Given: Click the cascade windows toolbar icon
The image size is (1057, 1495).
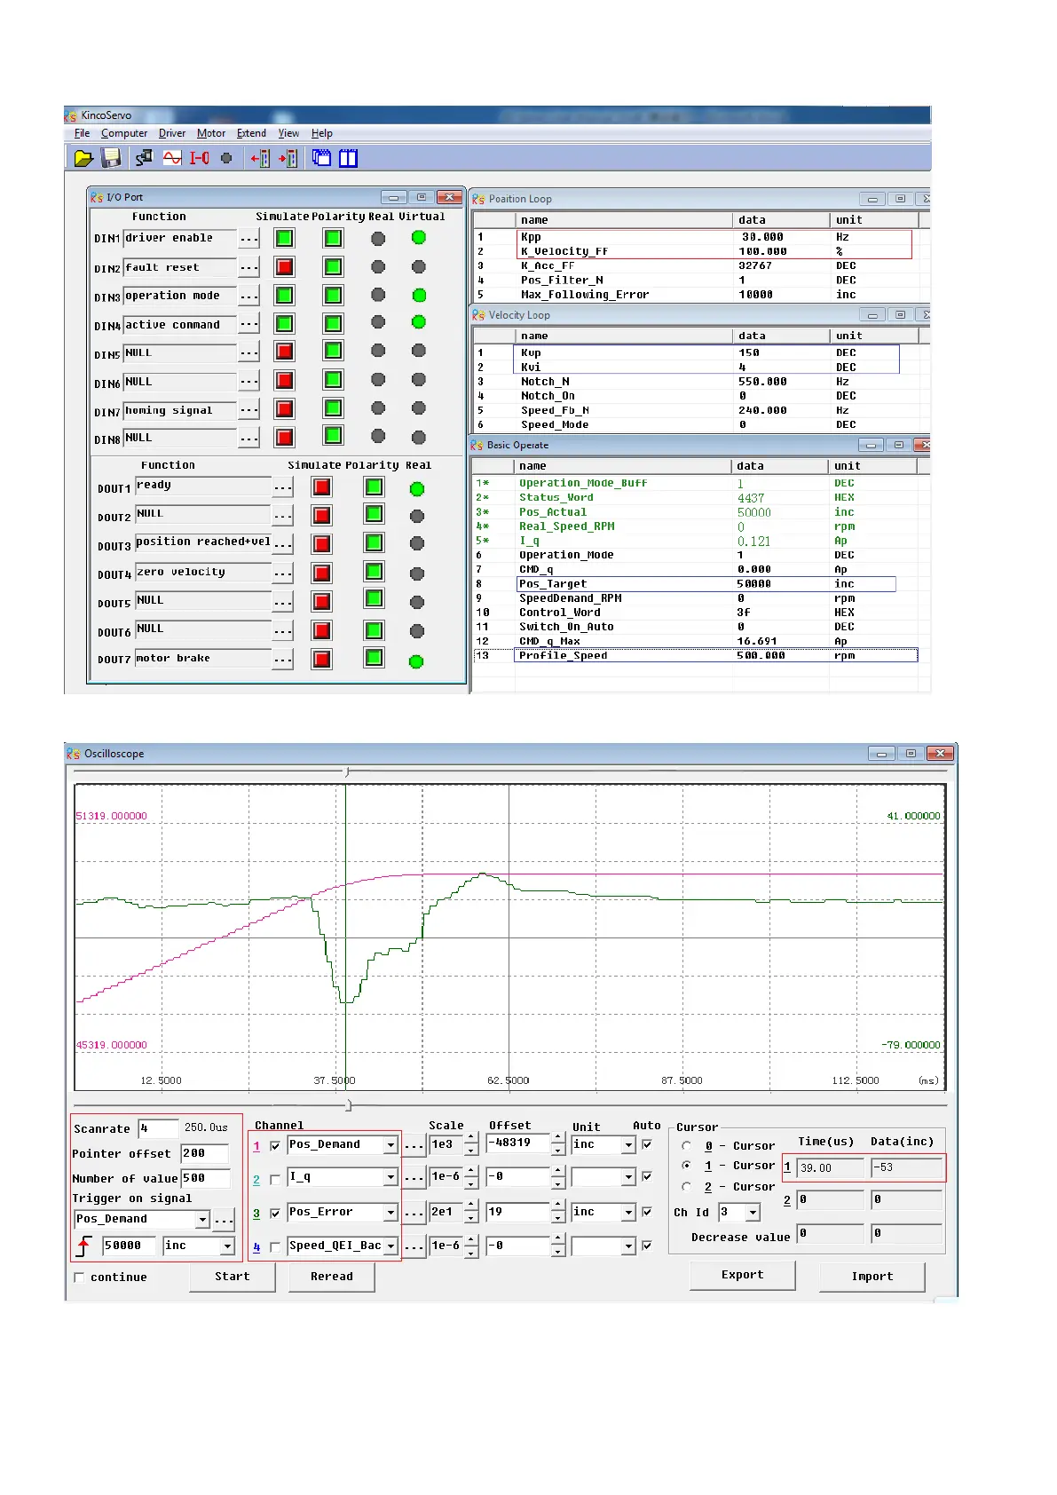Looking at the screenshot, I should tap(321, 158).
